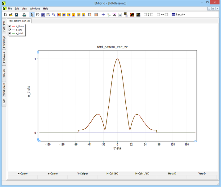Toggle the e_theta plot checkbox
Viewport: 221px width, 187px height.
point(10,26)
